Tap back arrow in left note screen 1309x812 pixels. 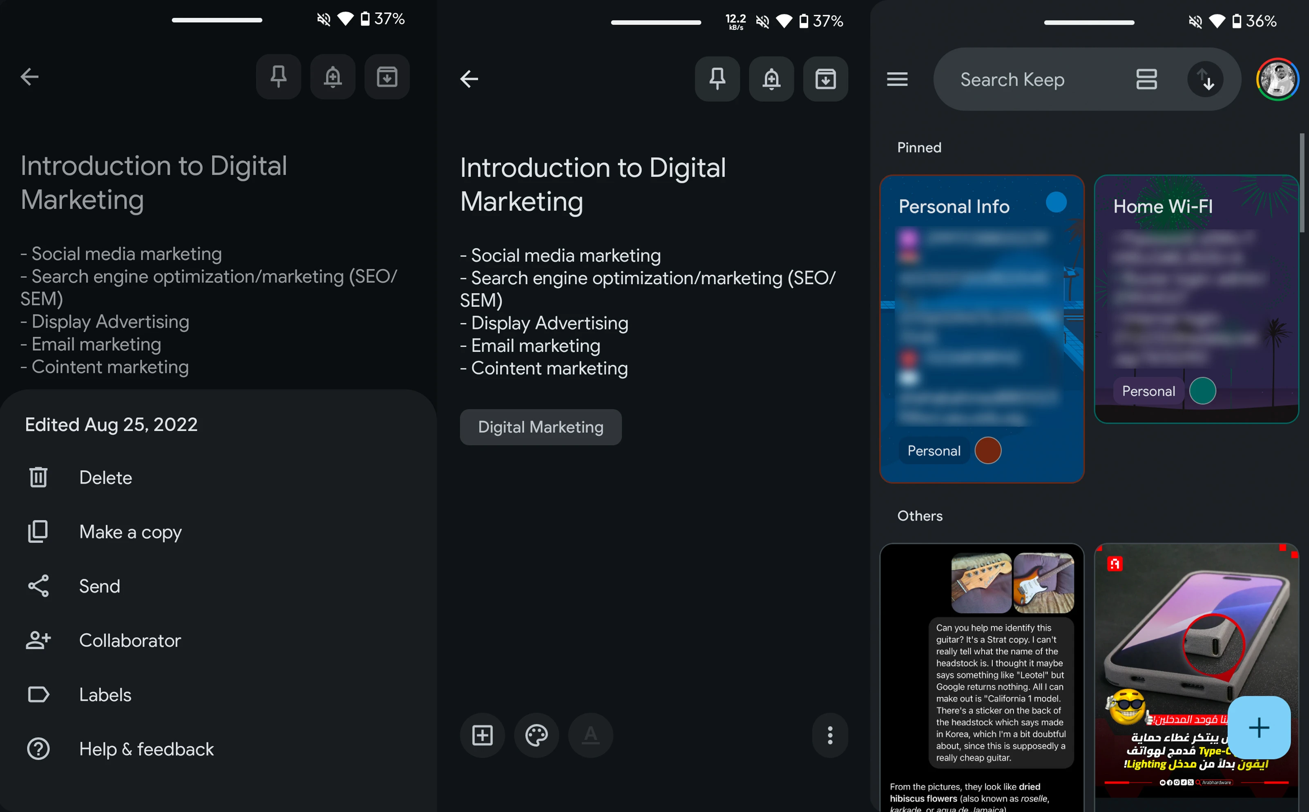(x=29, y=77)
